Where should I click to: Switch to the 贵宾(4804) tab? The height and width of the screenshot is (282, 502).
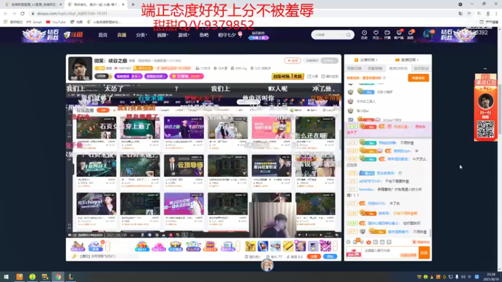[x=398, y=68]
